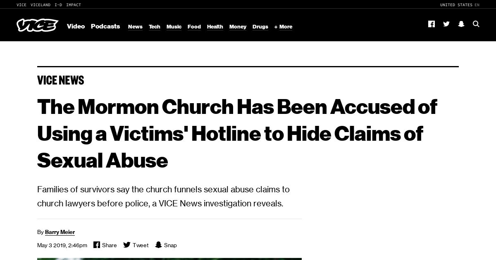Open the United States EN region selector
This screenshot has height=260, width=496.
point(460,5)
